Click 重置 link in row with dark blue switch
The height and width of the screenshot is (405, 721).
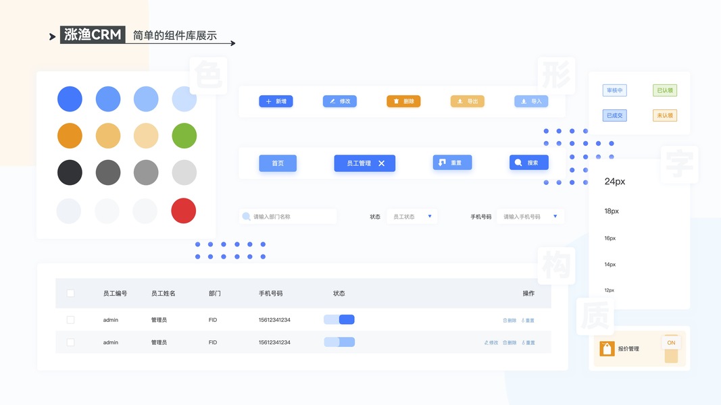click(x=528, y=321)
